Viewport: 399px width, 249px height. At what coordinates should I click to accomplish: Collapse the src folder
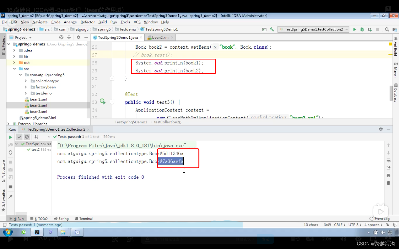coord(14,69)
